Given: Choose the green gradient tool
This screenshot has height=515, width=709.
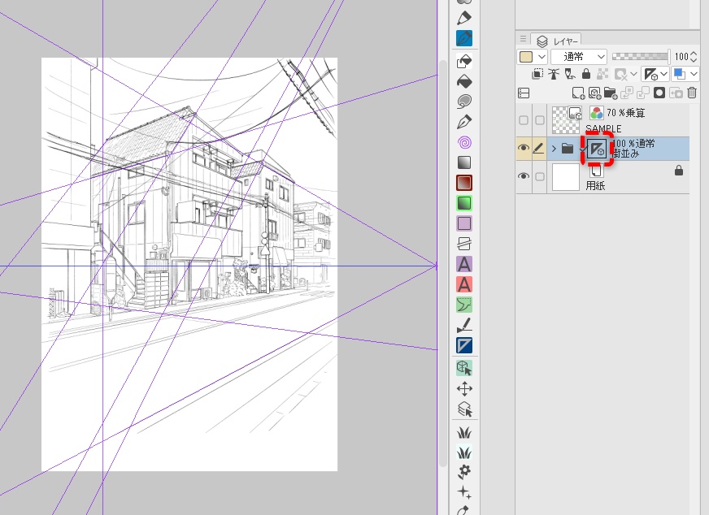Looking at the screenshot, I should click(464, 203).
